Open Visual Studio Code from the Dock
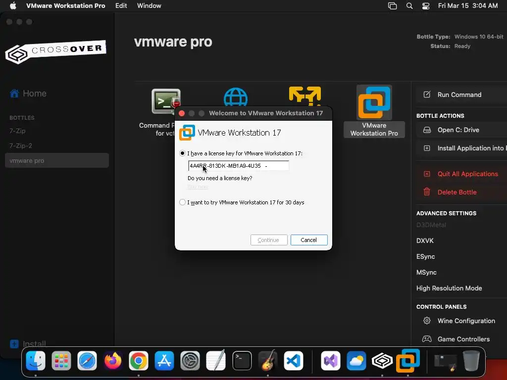Screen dimensions: 507x380 pyautogui.click(x=294, y=361)
